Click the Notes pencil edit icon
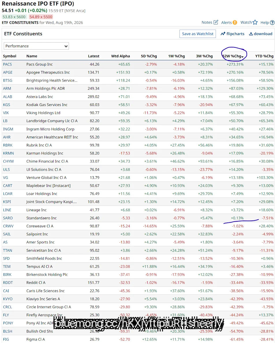The height and width of the screenshot is (343, 277). pos(216,22)
